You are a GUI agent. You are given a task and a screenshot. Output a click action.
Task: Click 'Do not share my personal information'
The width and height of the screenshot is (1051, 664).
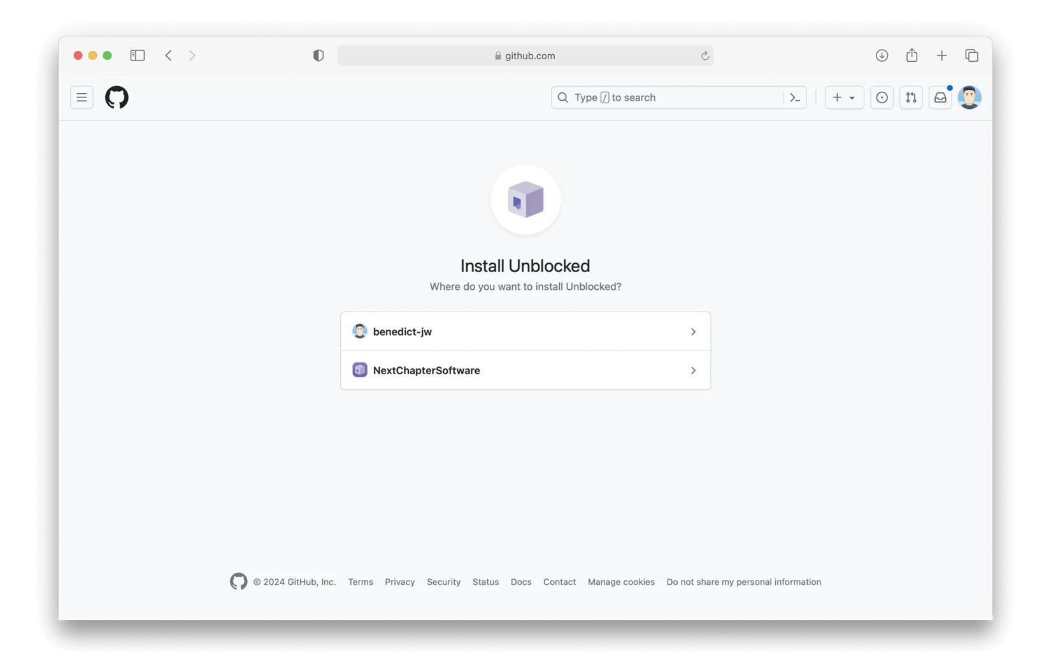(743, 582)
